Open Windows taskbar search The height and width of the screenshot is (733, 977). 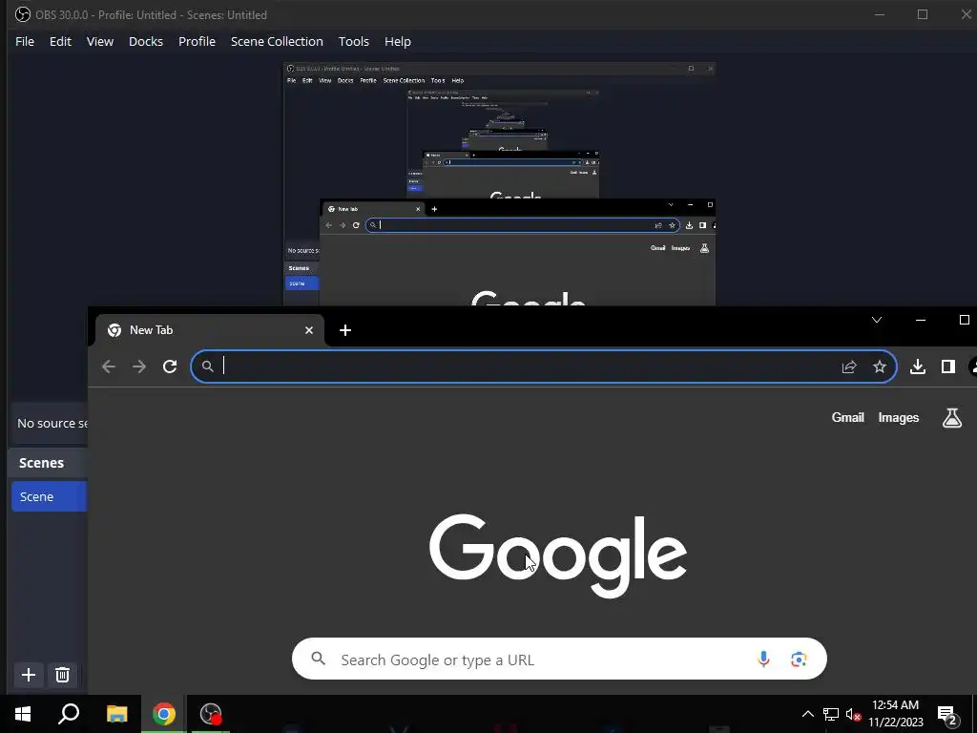click(x=69, y=714)
